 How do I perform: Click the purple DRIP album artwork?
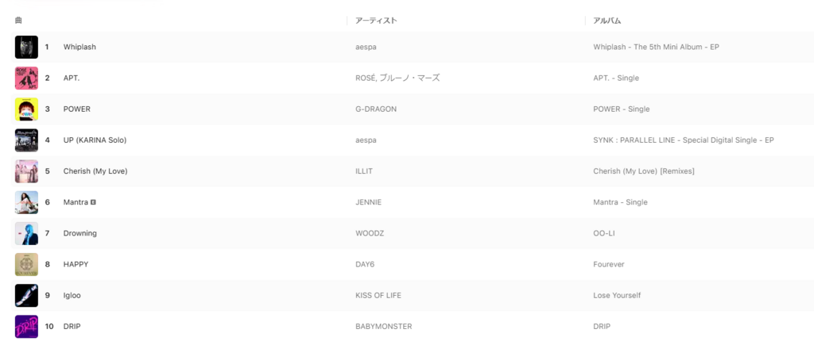(x=26, y=326)
